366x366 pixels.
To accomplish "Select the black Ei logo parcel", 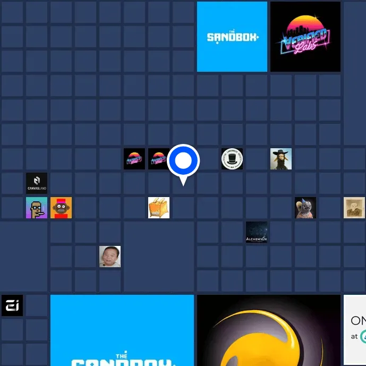I will click(12, 305).
